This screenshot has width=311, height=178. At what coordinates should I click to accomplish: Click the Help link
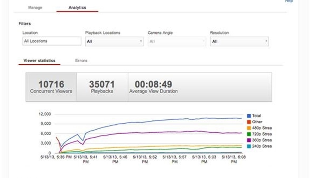(289, 1)
